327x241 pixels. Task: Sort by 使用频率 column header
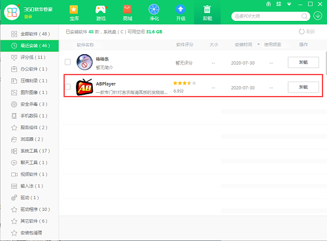click(x=273, y=44)
